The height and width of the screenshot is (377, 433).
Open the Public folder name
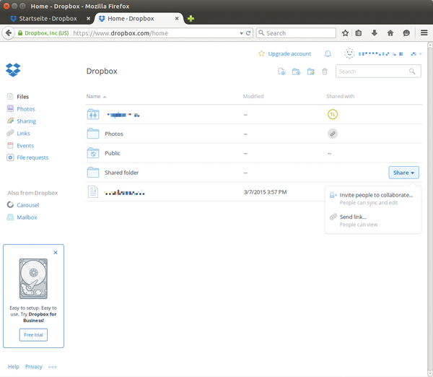(x=113, y=153)
